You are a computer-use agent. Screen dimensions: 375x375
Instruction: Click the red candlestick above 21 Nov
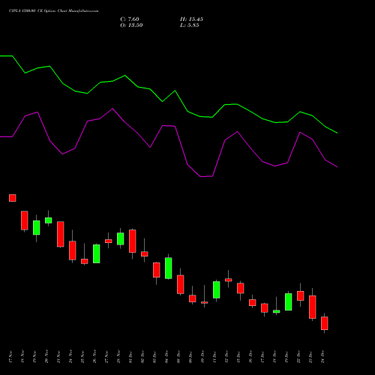point(61,234)
